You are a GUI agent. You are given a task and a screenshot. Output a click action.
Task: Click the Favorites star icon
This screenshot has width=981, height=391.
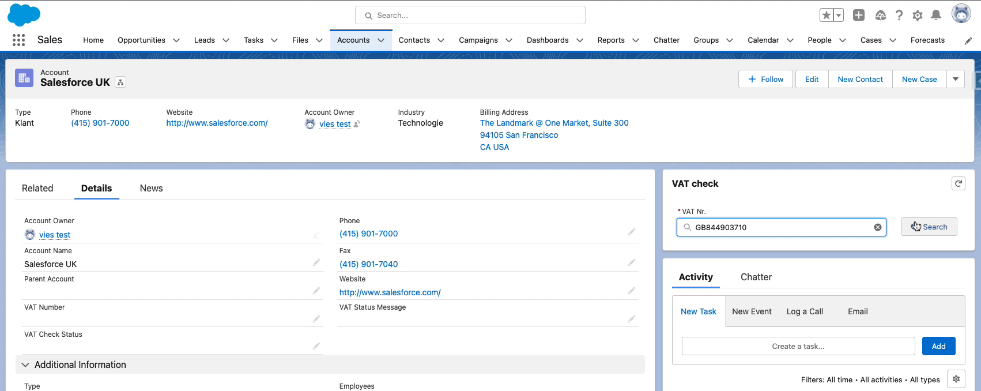826,16
